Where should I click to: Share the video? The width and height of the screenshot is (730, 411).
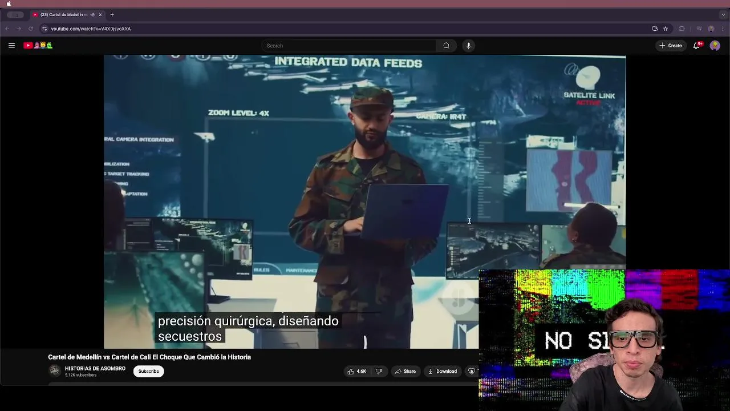pyautogui.click(x=405, y=371)
